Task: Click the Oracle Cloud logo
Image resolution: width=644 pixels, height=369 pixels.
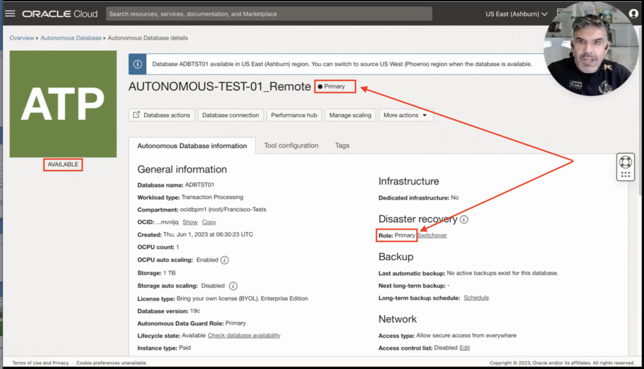Action: click(61, 14)
